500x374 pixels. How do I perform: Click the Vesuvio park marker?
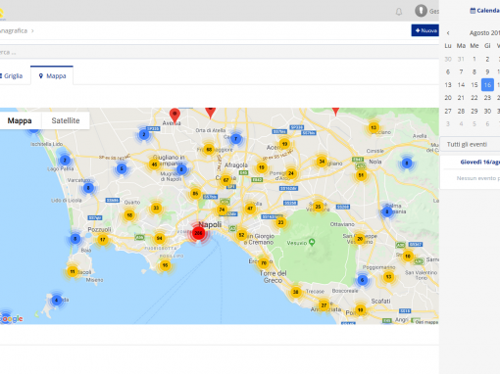(x=312, y=242)
